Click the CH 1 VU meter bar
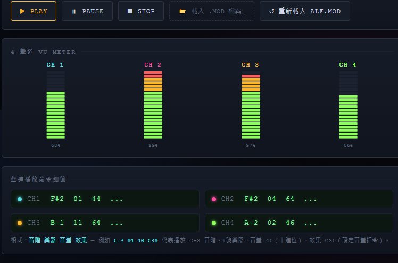This screenshot has height=263, width=398. pos(55,105)
